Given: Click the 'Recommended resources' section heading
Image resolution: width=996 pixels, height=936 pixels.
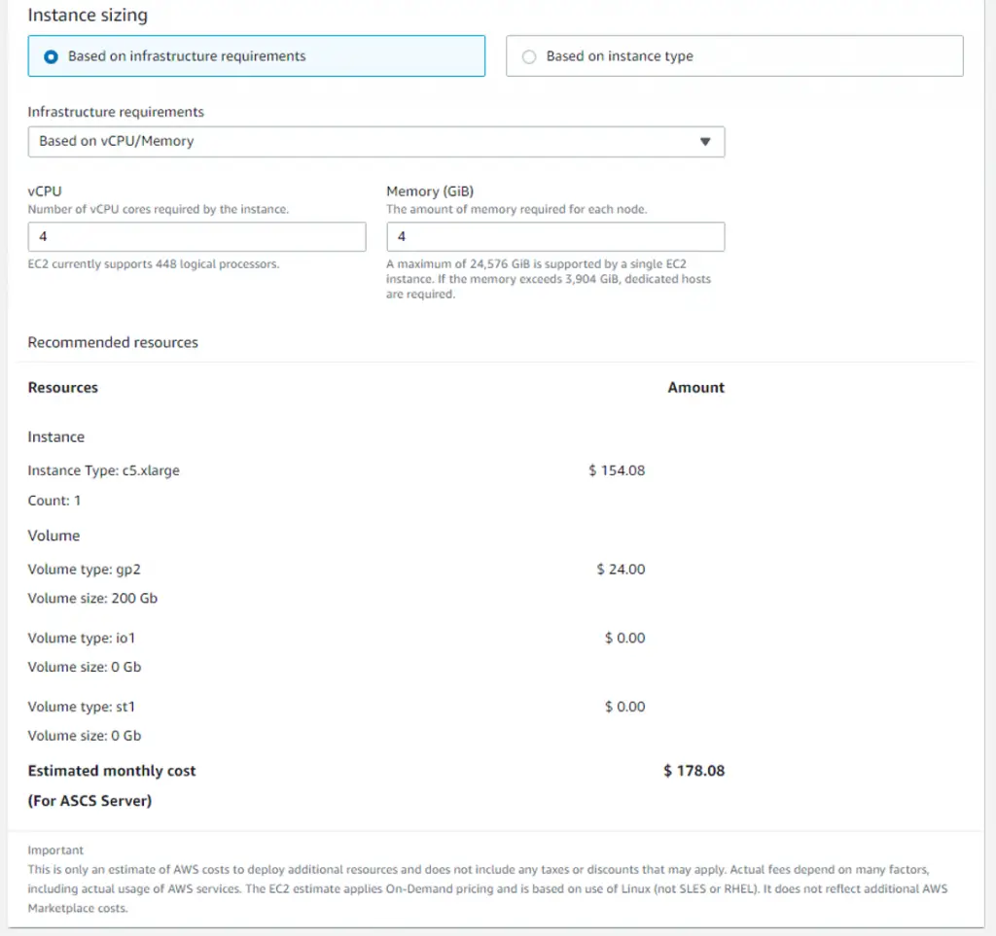Looking at the screenshot, I should (113, 342).
